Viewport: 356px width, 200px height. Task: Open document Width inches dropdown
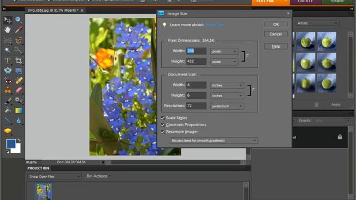point(227,85)
